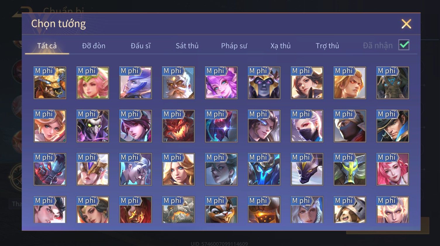Screen dimensions: 440x246
Task: Choose the pink-haired girl hero in third row
Action: [393, 169]
